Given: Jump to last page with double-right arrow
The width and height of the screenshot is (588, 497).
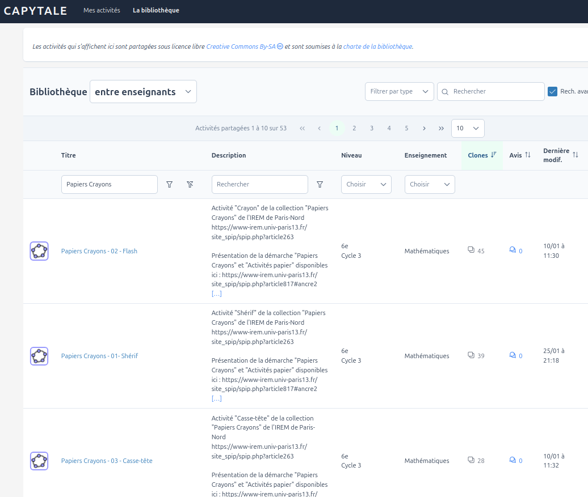Looking at the screenshot, I should pos(442,128).
